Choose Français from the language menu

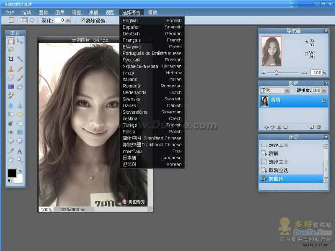tap(131, 40)
